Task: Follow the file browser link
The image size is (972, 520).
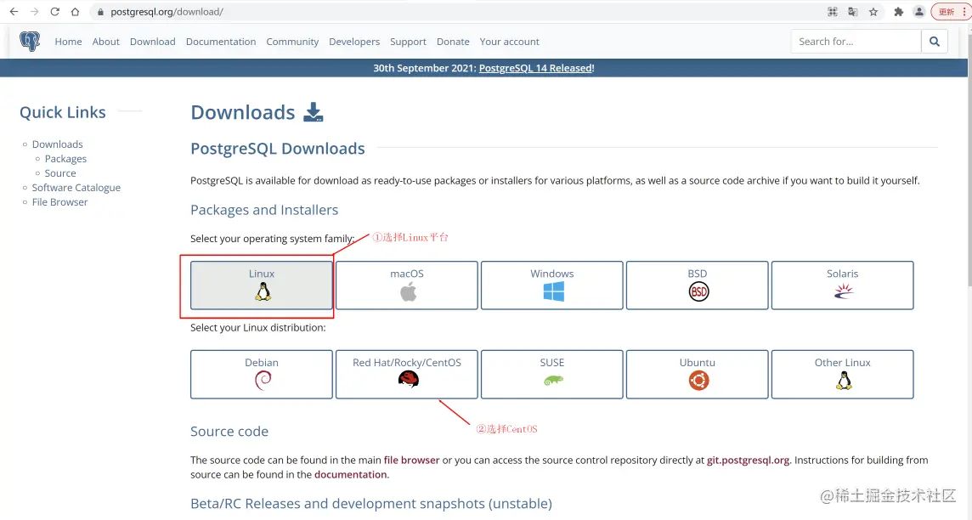Action: pos(411,460)
